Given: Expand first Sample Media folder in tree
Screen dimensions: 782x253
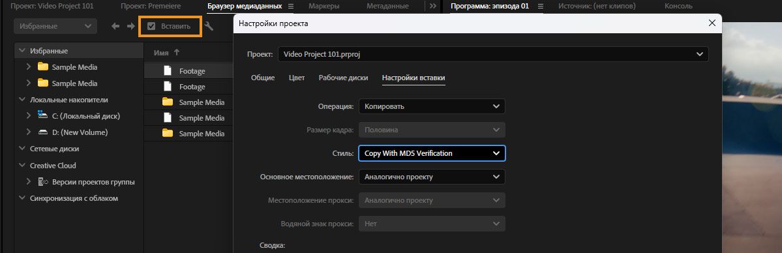Looking at the screenshot, I should (x=29, y=67).
